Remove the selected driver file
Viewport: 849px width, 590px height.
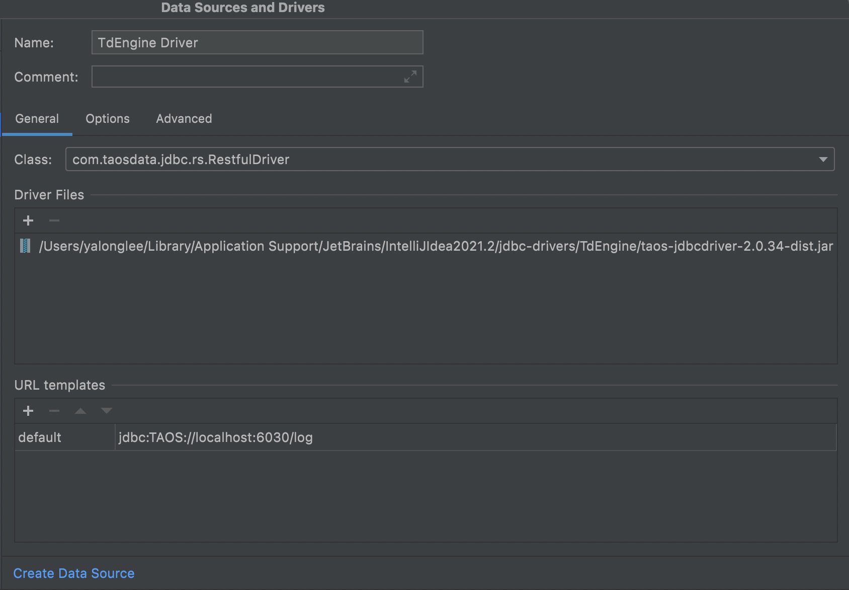[54, 220]
